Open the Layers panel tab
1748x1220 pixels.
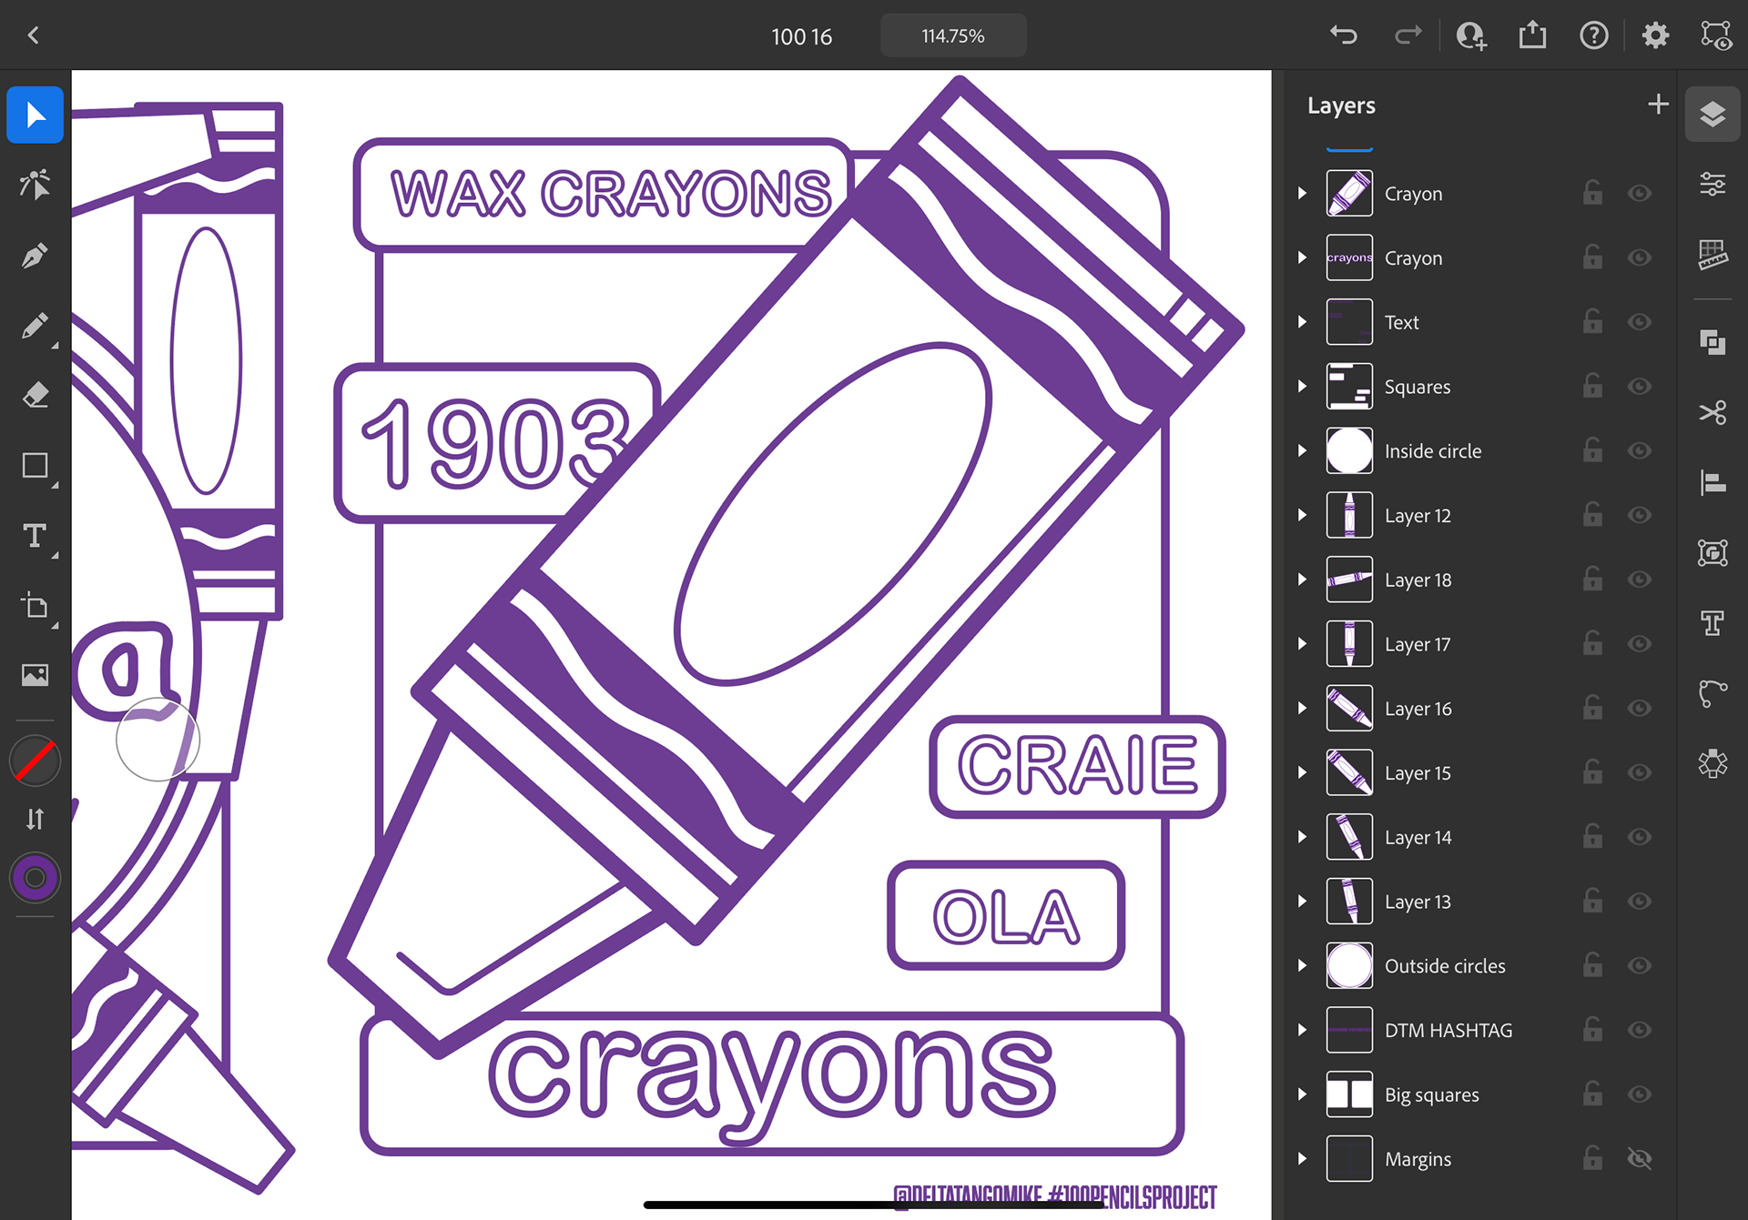[1712, 115]
